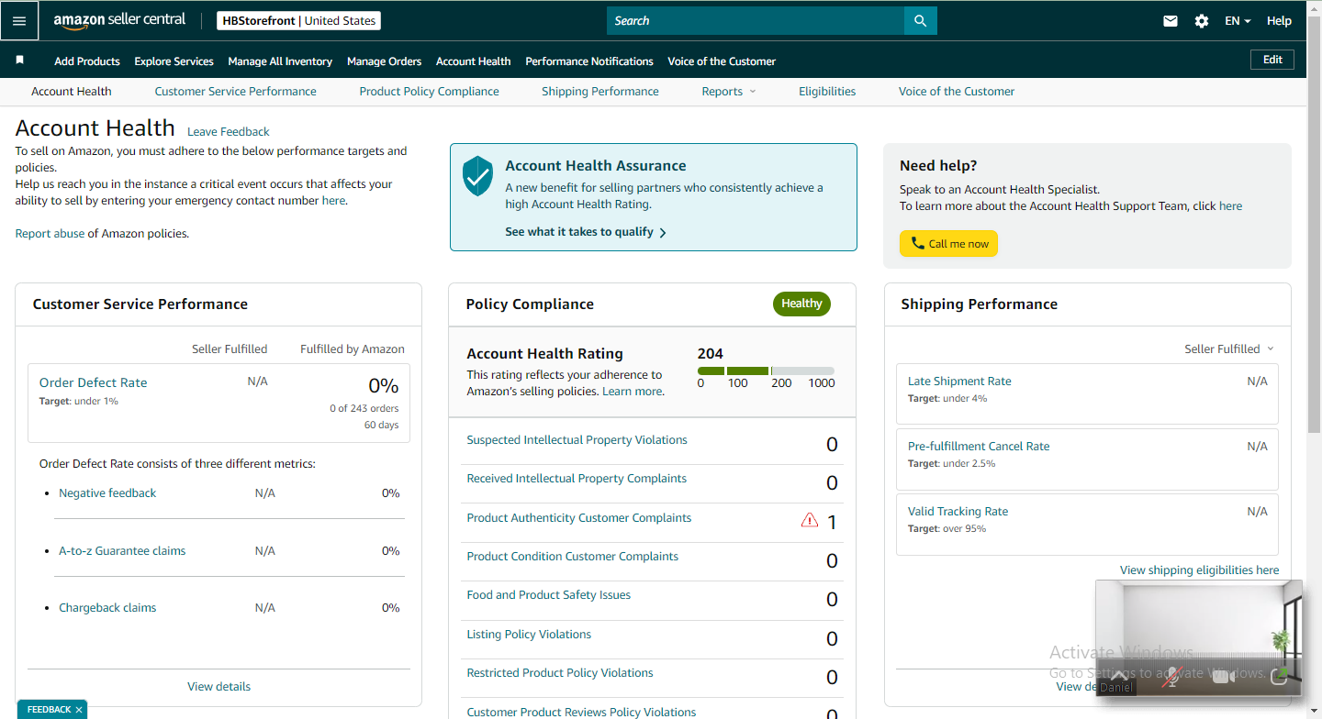The image size is (1322, 719).
Task: Open the Valid Tracking Rate link
Action: [958, 512]
